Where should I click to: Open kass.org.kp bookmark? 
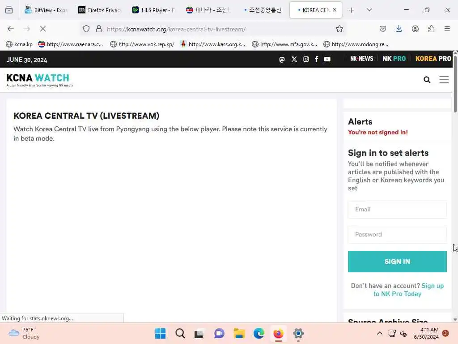pos(212,44)
